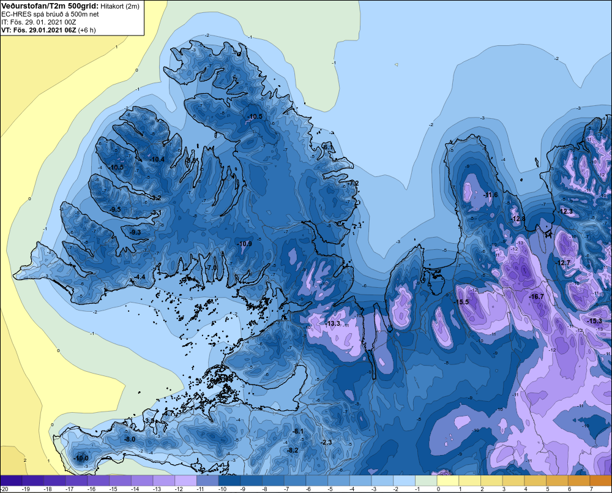
Task: Click the -4.7 temperature label
Action: (x=168, y=413)
